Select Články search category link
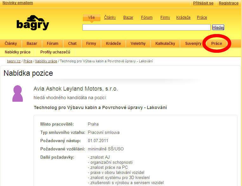This screenshot has width=242, height=186. click(110, 17)
